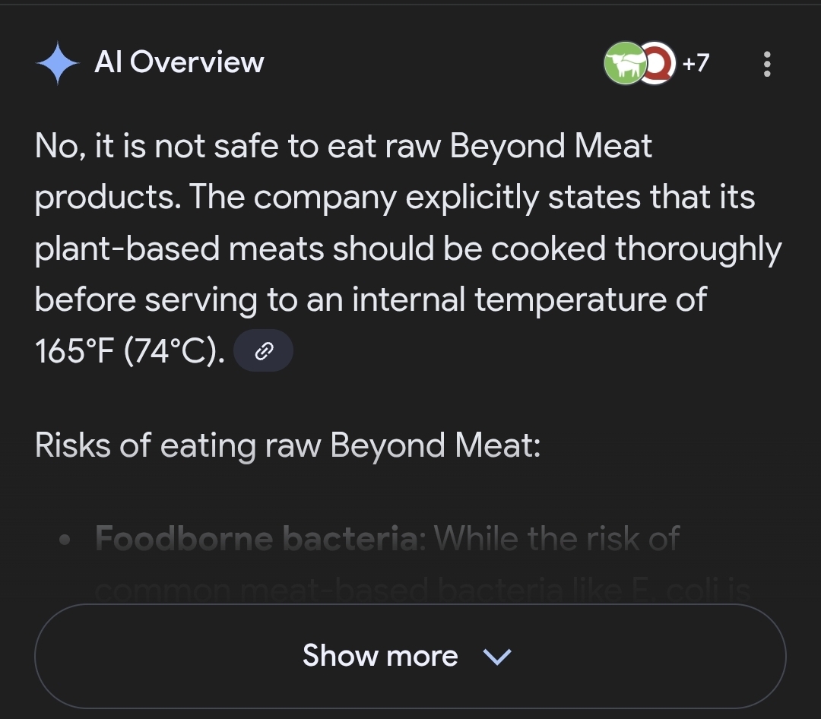Click the "165°F (74°C)." temperature text
The width and height of the screenshot is (821, 719).
coord(130,350)
